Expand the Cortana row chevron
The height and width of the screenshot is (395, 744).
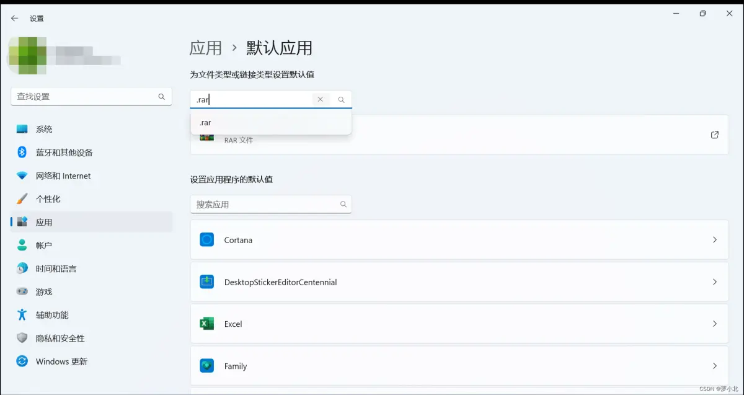point(715,240)
